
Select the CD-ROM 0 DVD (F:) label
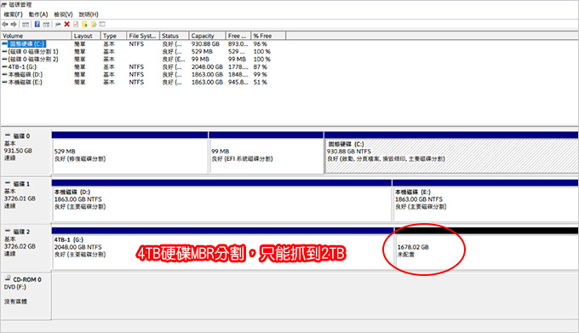tap(26, 296)
